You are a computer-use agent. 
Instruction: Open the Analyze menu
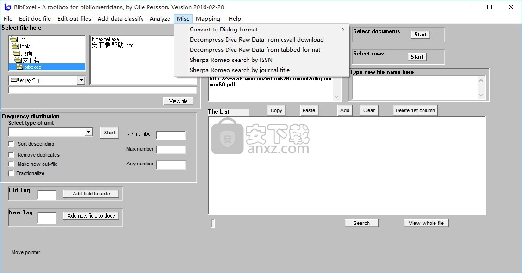point(160,18)
